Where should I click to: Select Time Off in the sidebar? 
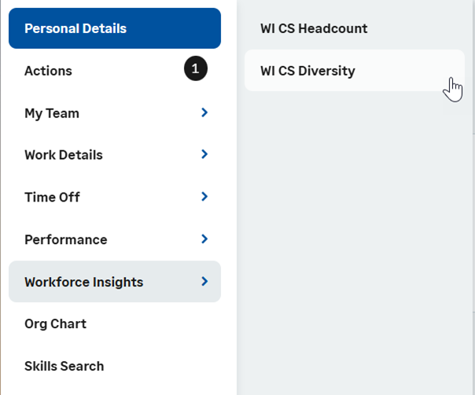click(52, 197)
